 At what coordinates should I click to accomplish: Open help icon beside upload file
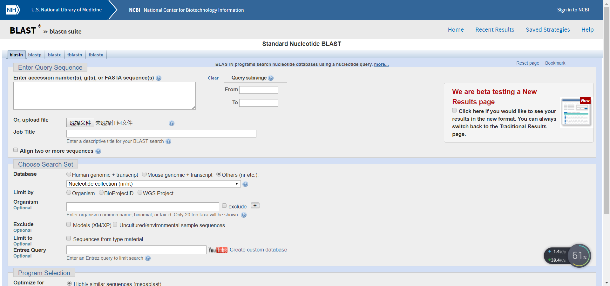click(172, 123)
